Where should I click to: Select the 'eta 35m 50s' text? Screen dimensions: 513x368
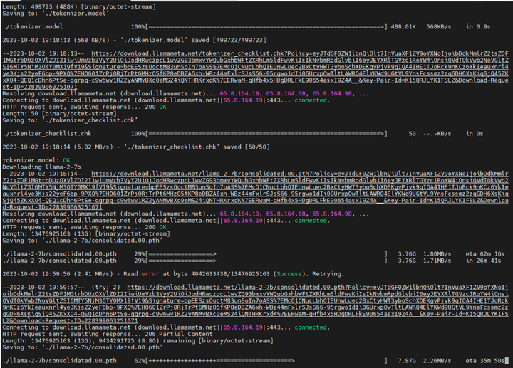[485, 361]
